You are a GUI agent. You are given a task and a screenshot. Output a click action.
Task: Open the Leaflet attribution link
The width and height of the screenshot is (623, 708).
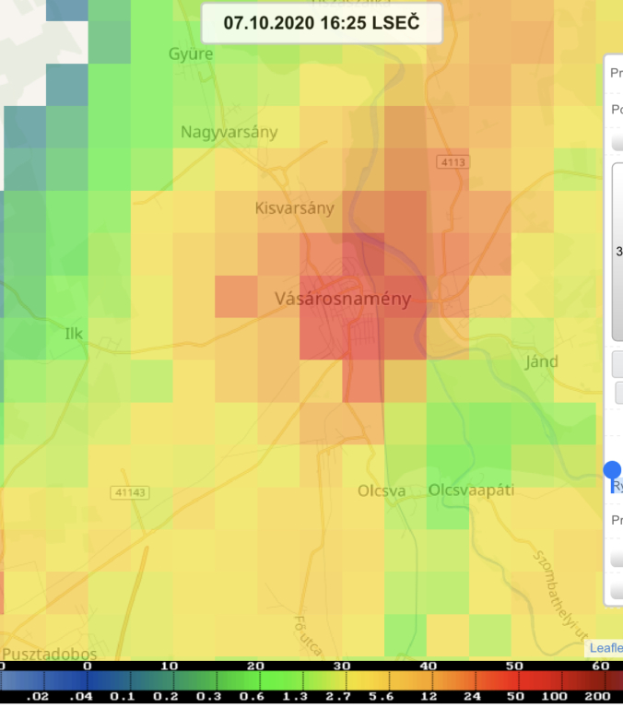tap(605, 648)
